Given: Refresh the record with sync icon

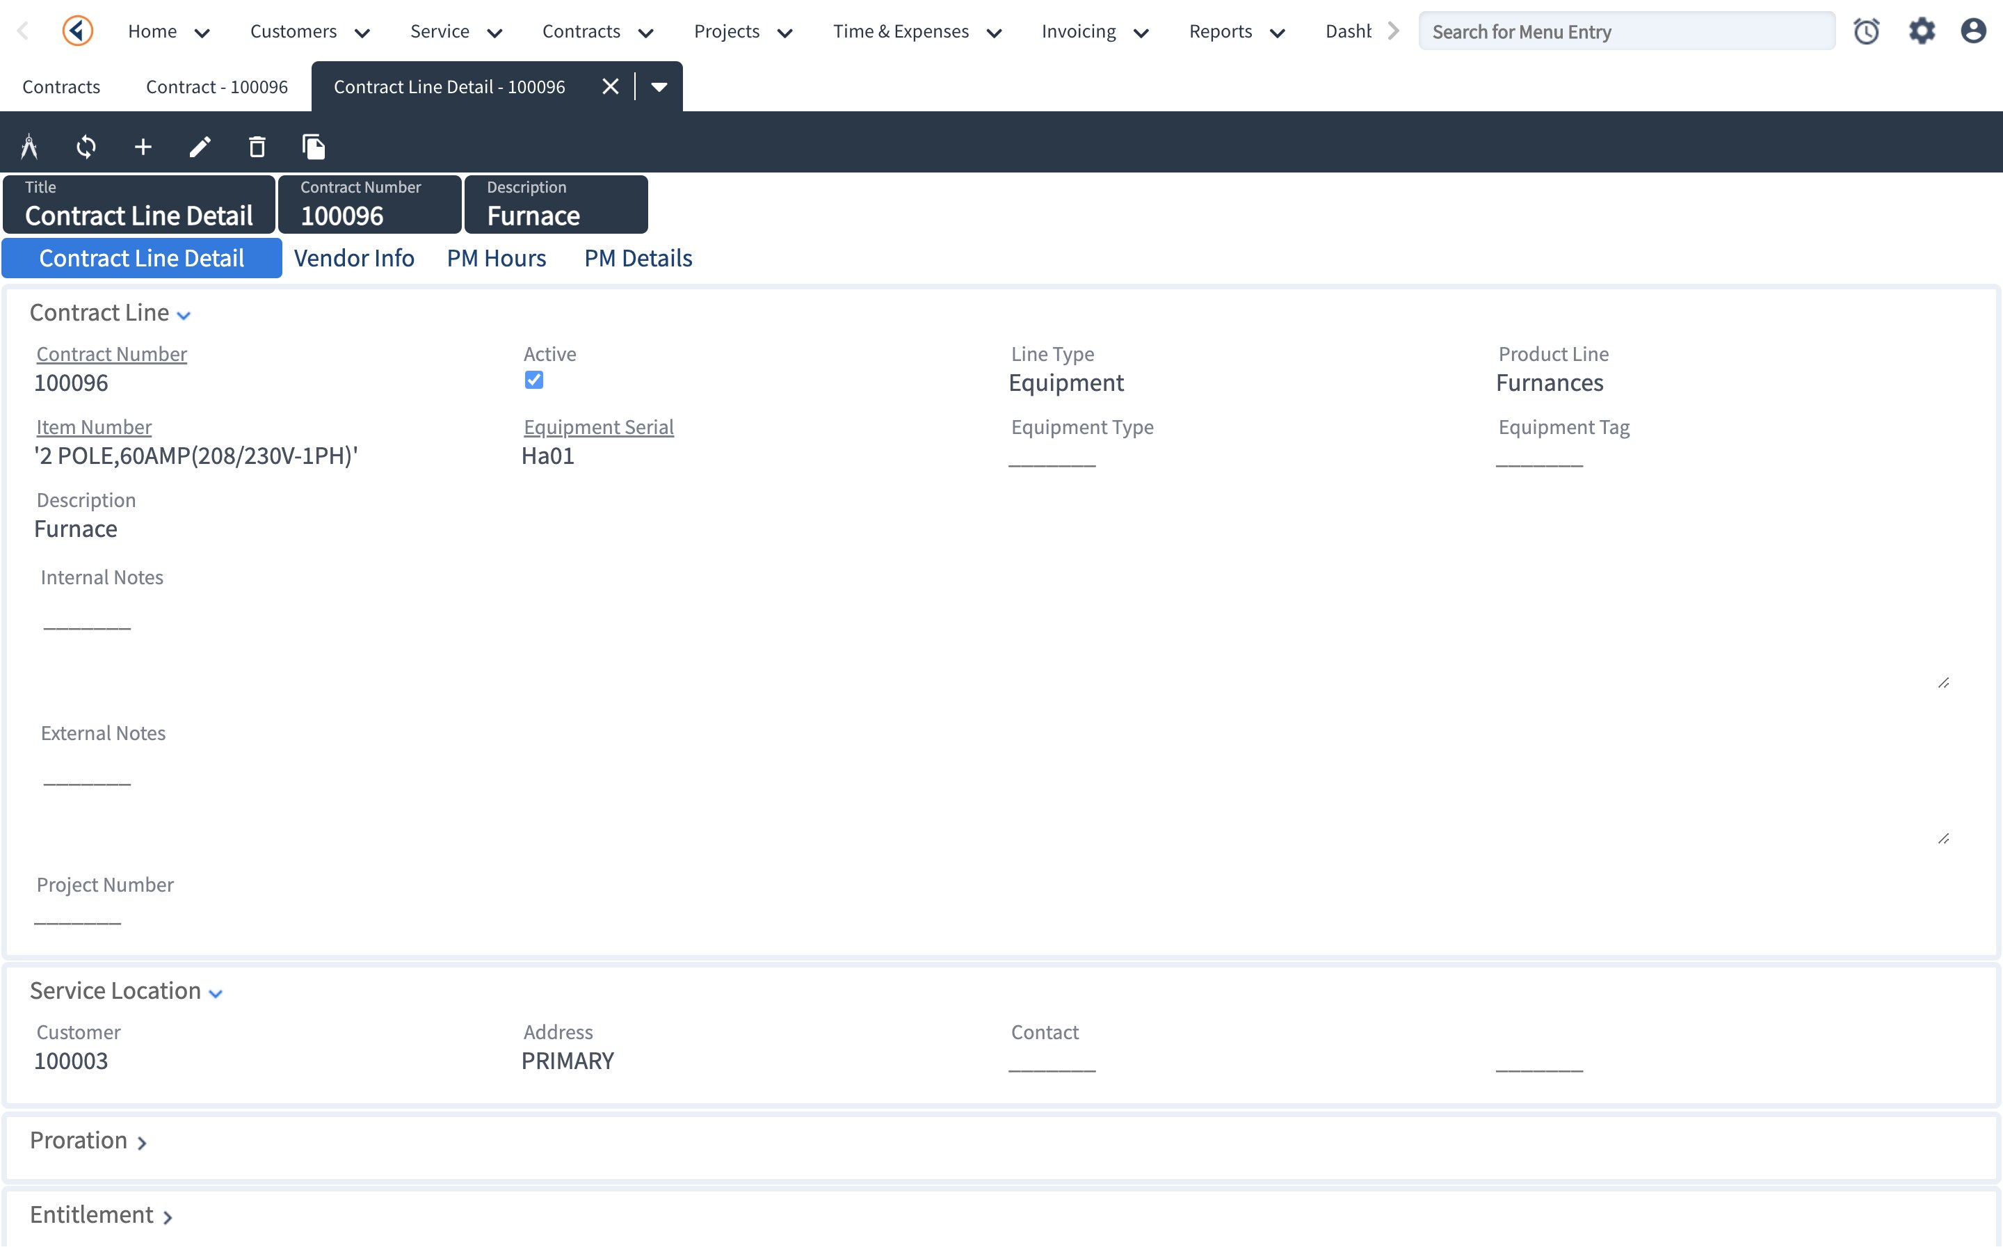Looking at the screenshot, I should pyautogui.click(x=86, y=147).
